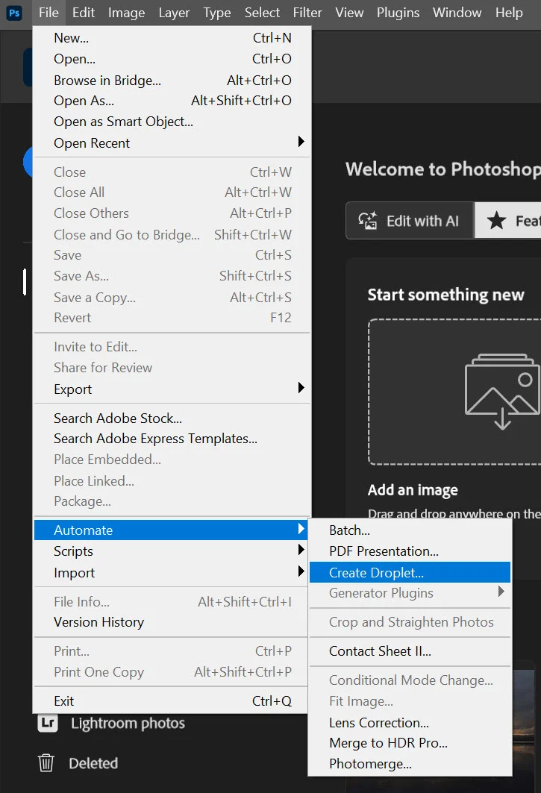The height and width of the screenshot is (793, 541).
Task: Select Photomerge...
Action: 410,764
